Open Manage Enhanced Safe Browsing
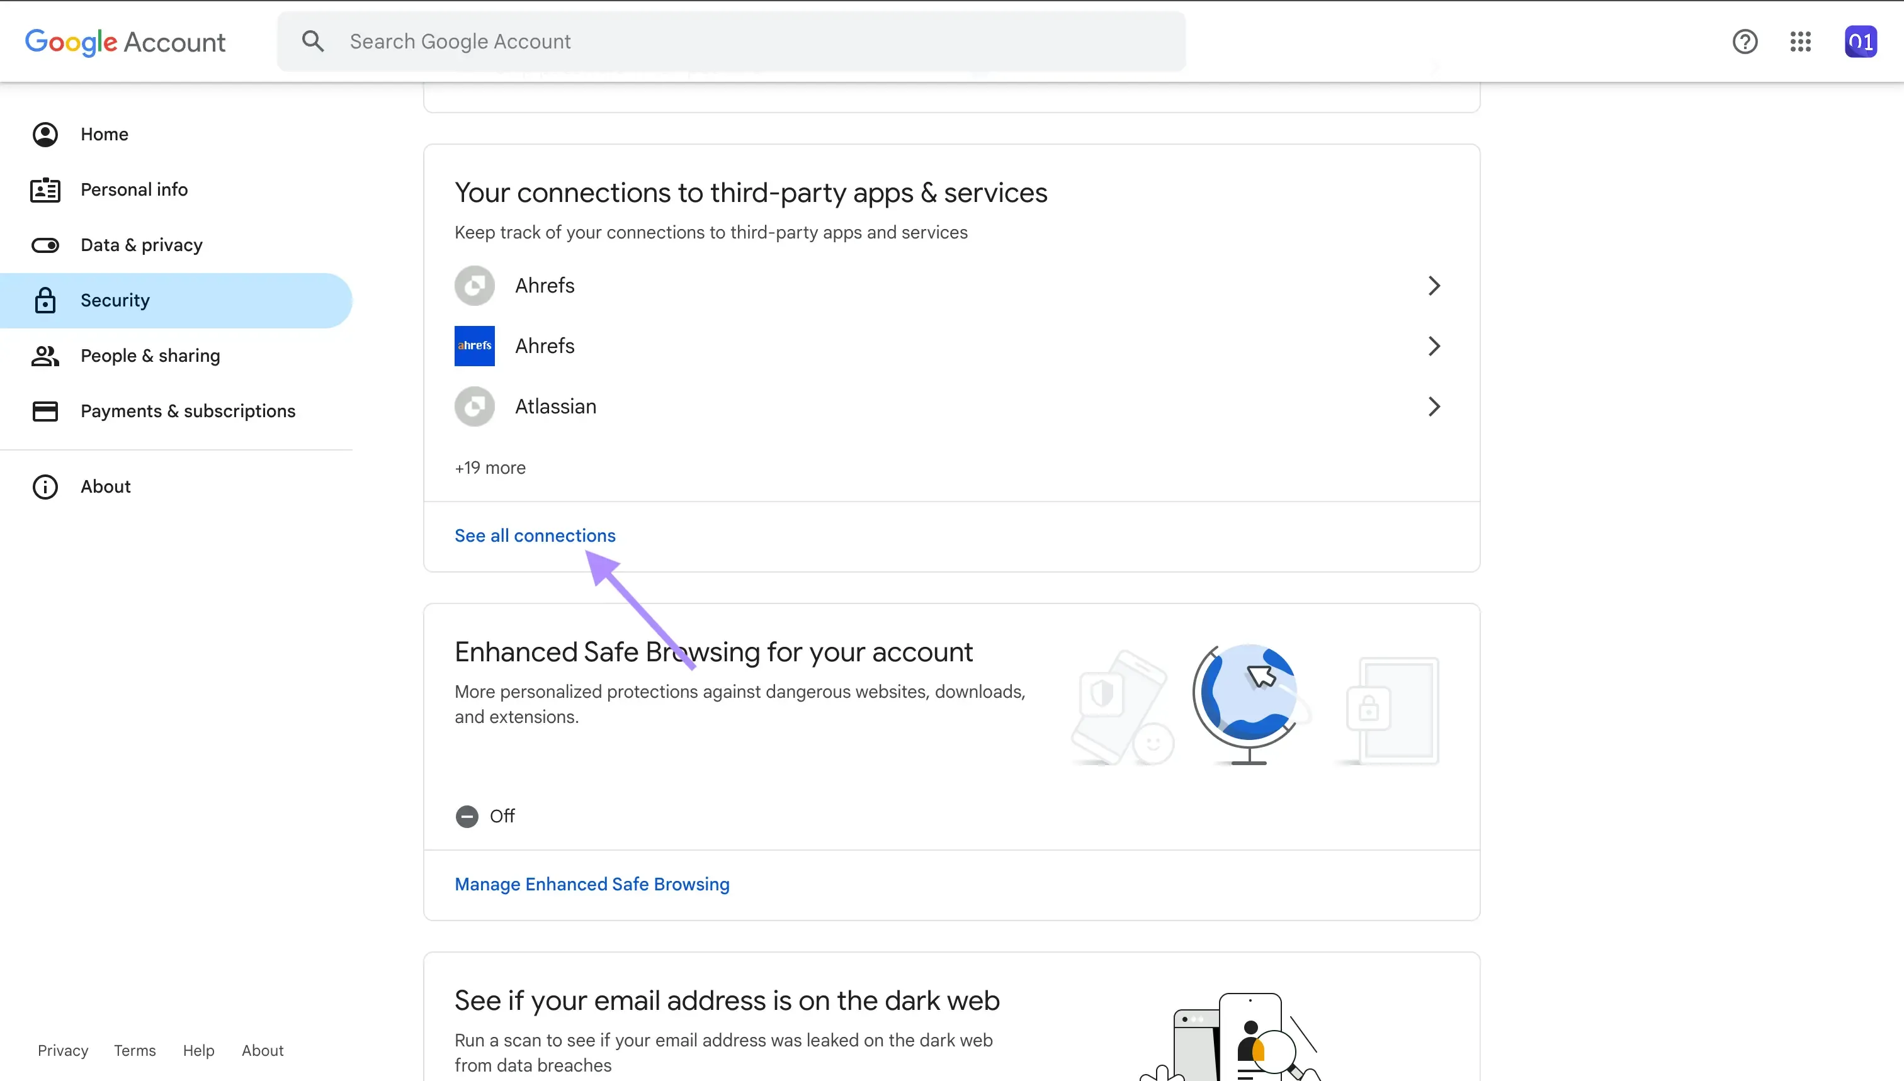Viewport: 1904px width, 1081px height. [x=591, y=884]
